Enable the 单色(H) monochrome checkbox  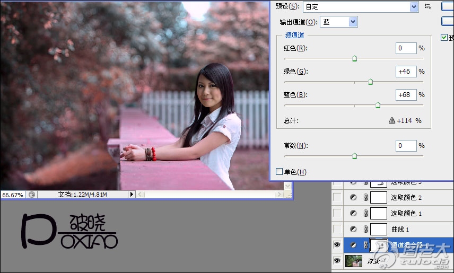point(279,172)
